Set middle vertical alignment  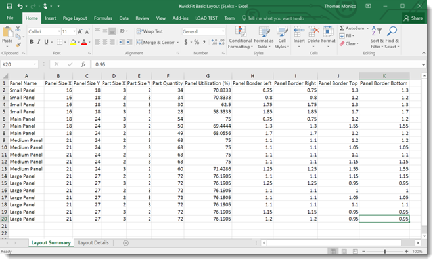(x=104, y=31)
